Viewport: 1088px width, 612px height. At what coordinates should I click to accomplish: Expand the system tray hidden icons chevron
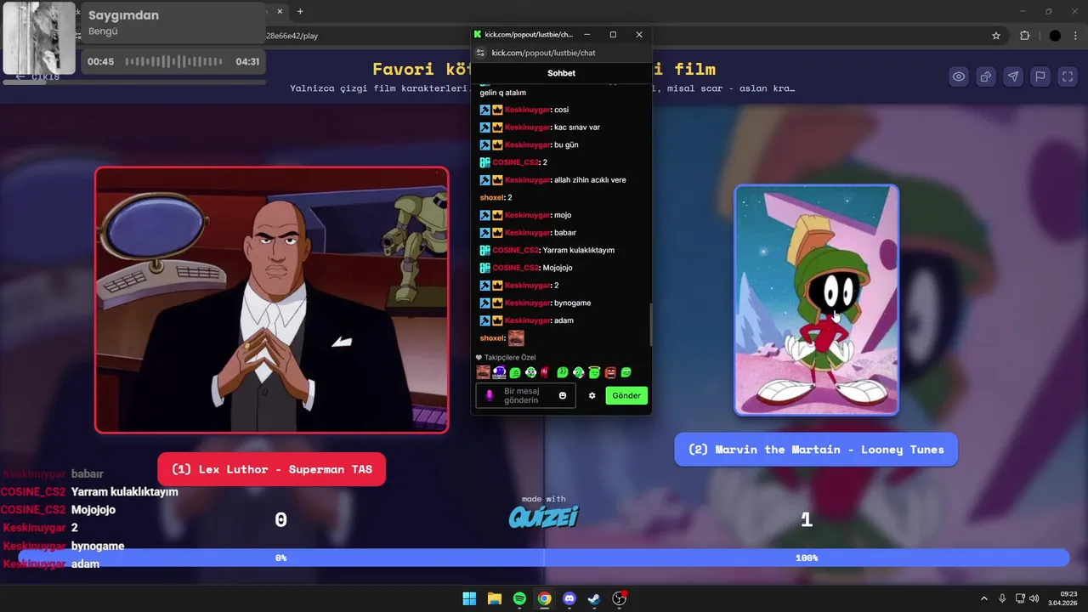point(984,598)
